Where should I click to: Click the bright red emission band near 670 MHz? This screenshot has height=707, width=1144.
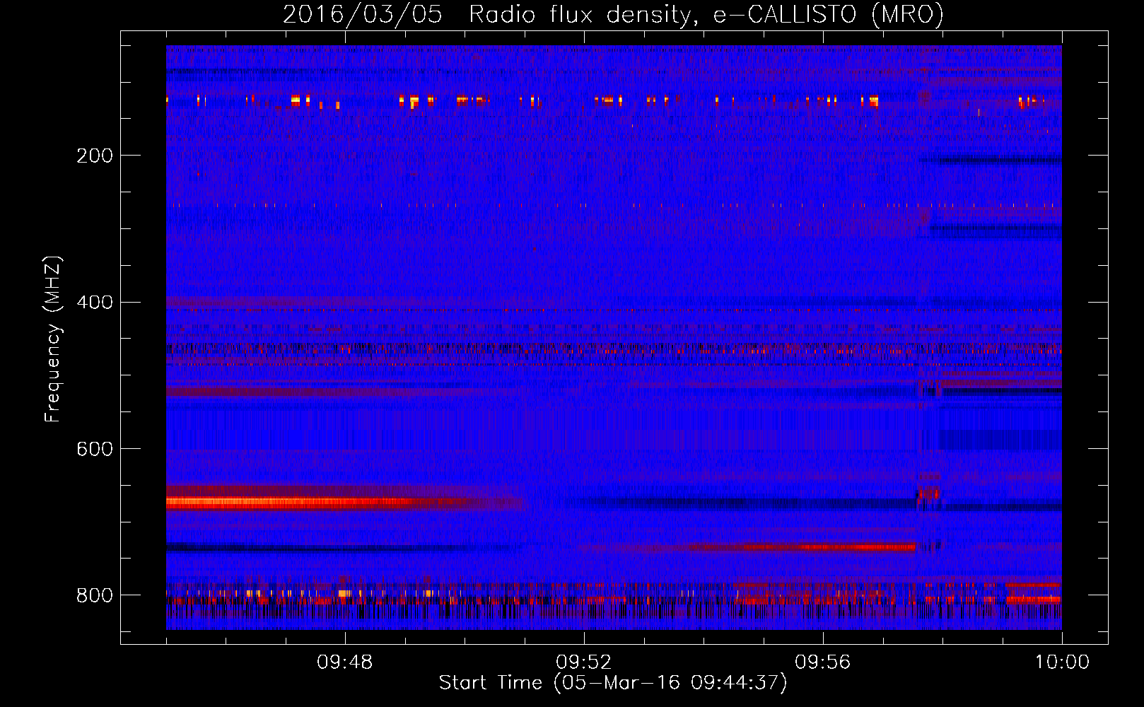(318, 503)
